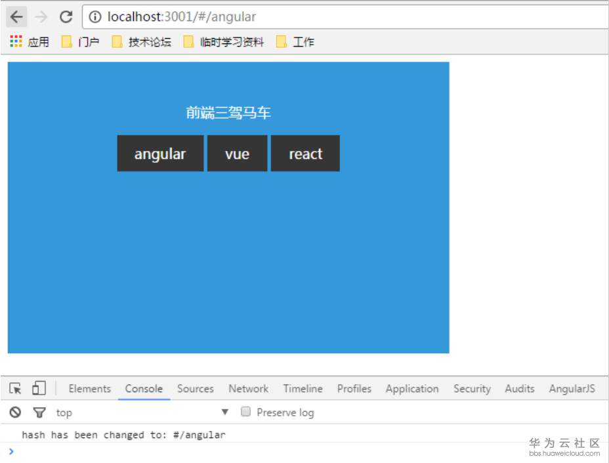Click the browser forward arrow
The width and height of the screenshot is (609, 463).
[41, 16]
